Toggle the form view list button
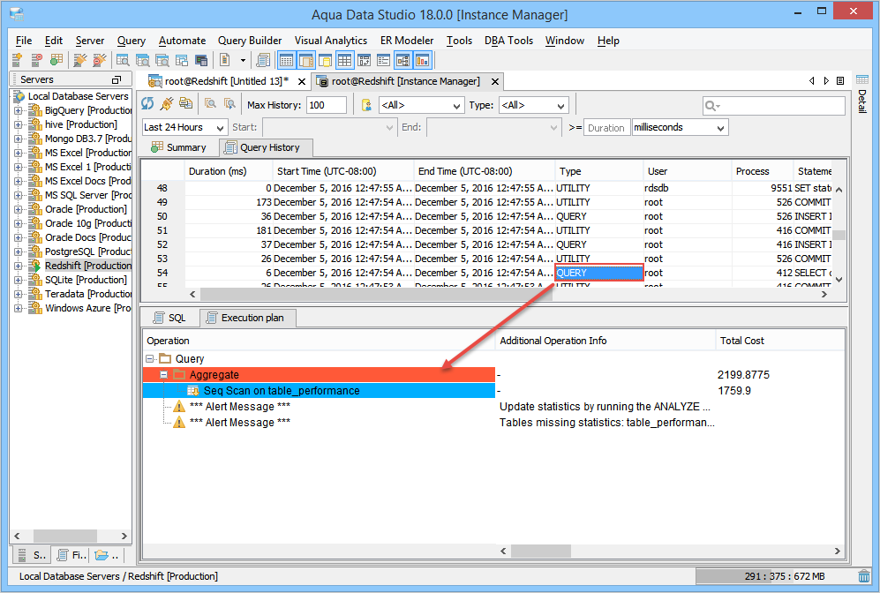The width and height of the screenshot is (880, 593). [x=383, y=60]
